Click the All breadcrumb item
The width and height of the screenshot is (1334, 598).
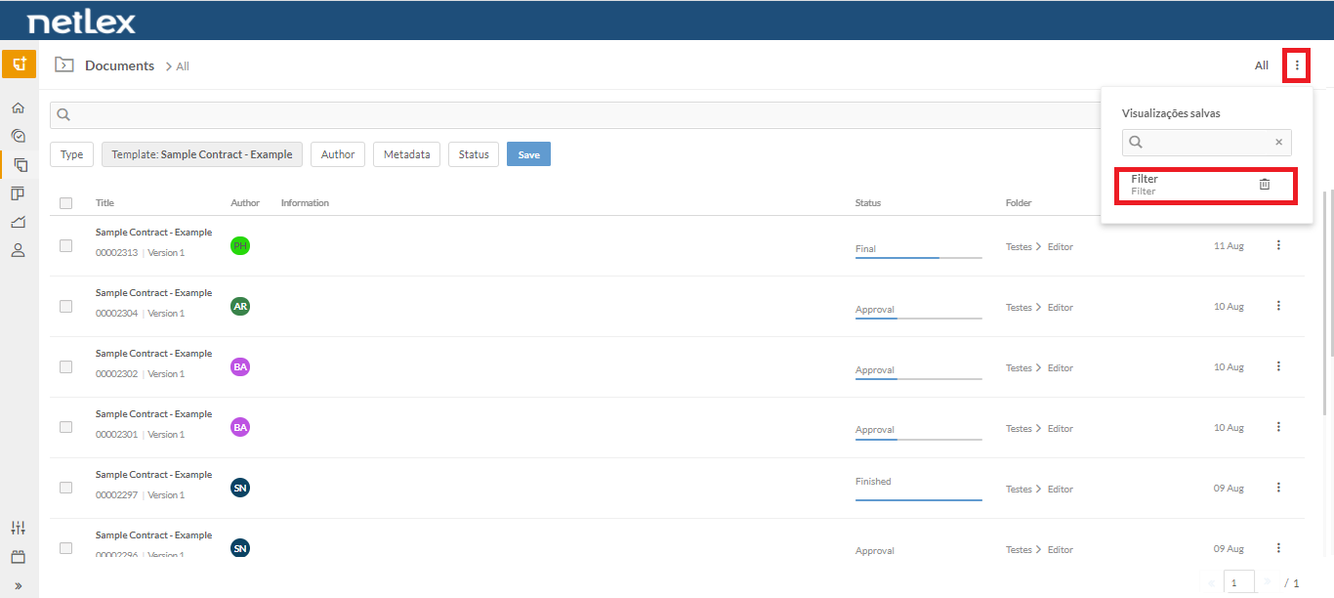pos(183,66)
